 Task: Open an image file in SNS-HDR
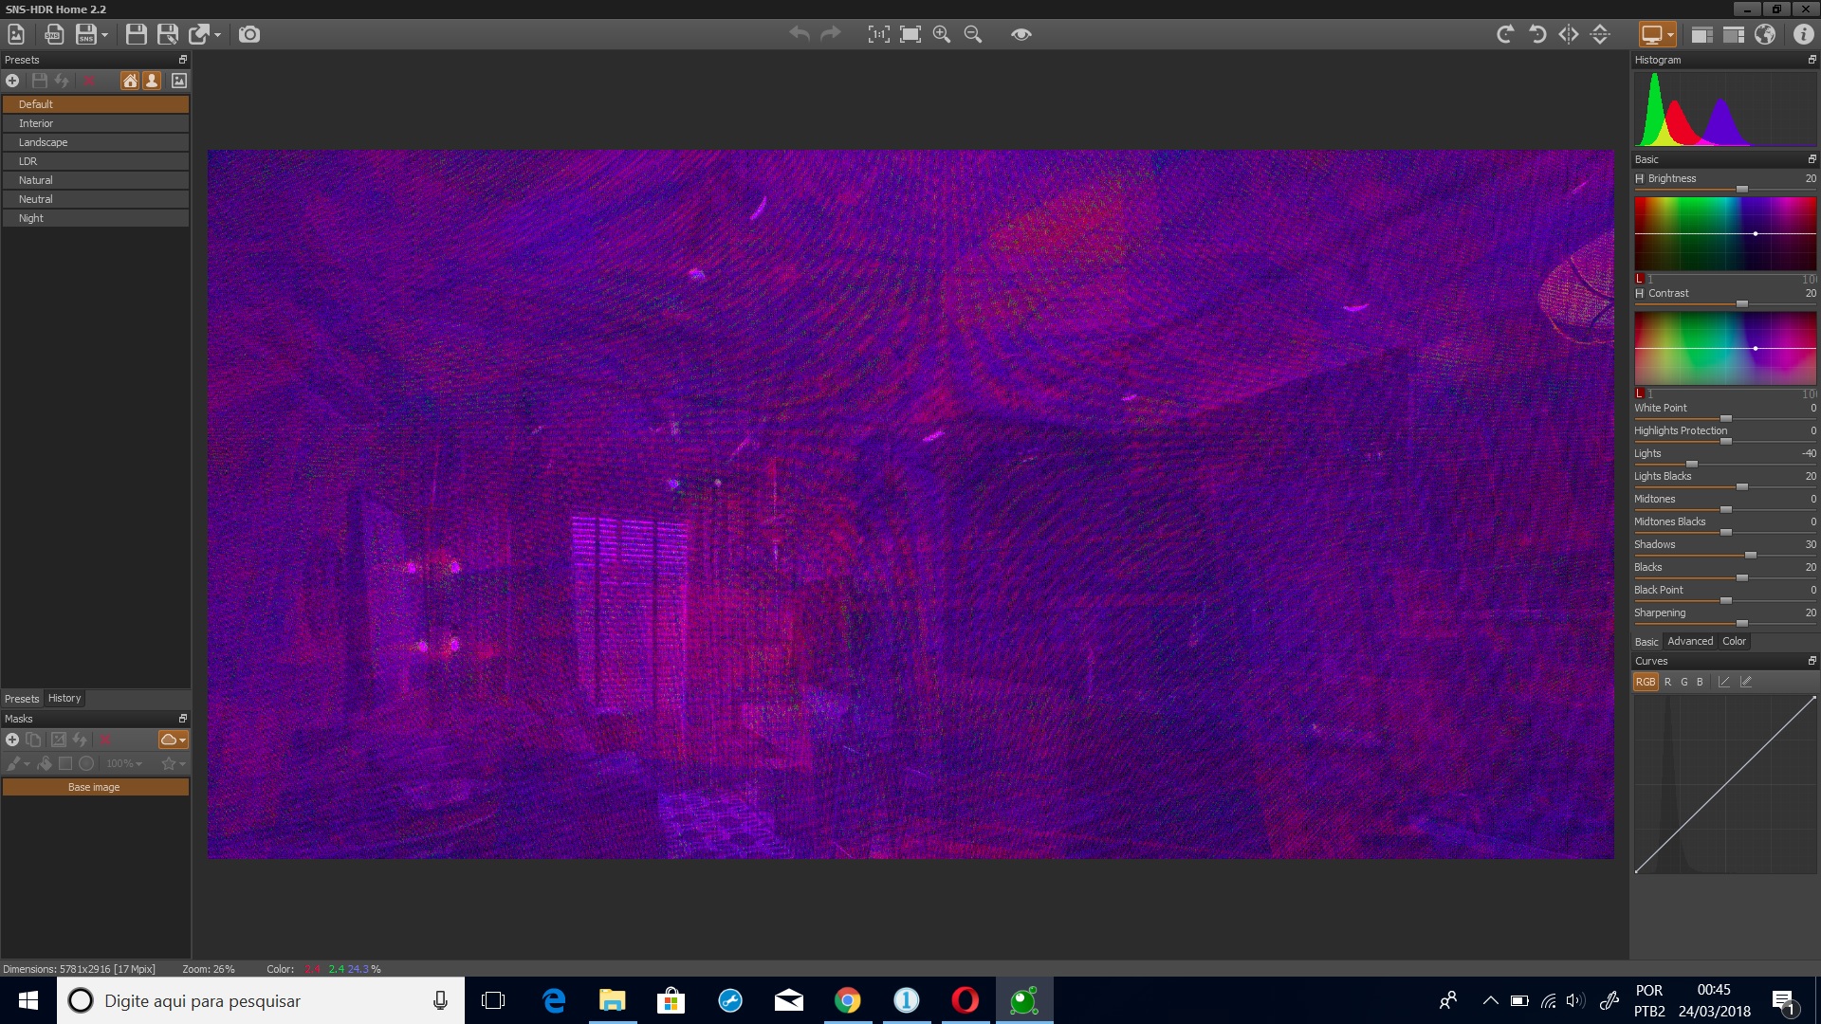click(x=15, y=33)
